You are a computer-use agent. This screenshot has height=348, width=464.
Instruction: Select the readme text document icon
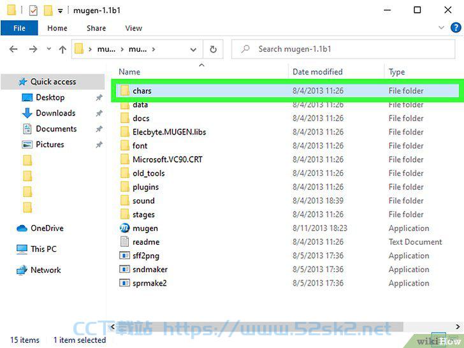124,242
